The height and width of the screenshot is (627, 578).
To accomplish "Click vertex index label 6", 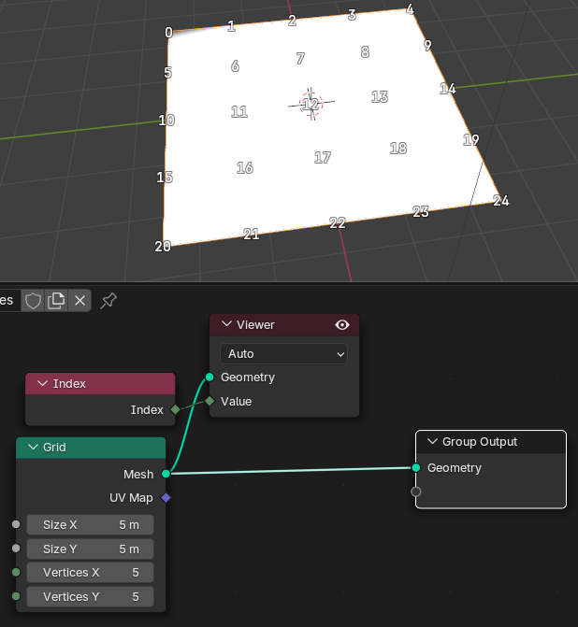I will [x=235, y=65].
